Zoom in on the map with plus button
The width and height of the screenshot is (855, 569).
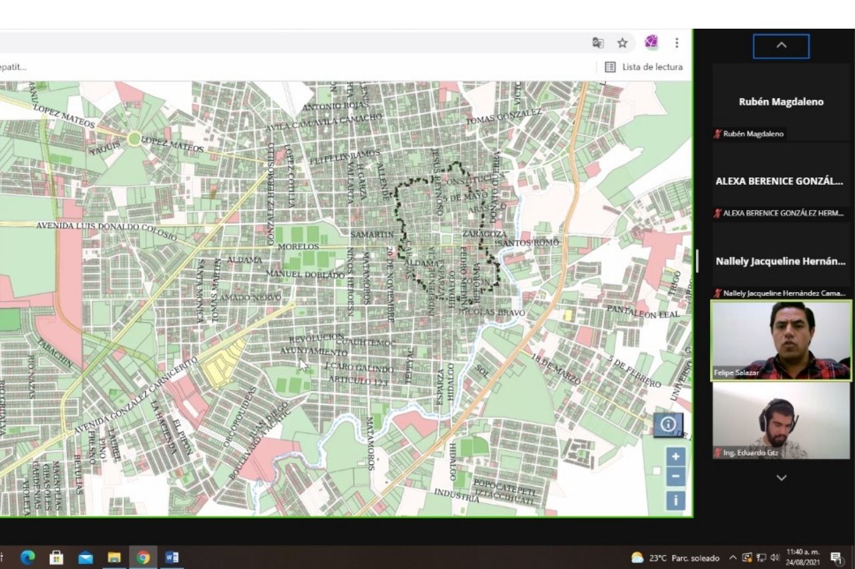(x=675, y=457)
